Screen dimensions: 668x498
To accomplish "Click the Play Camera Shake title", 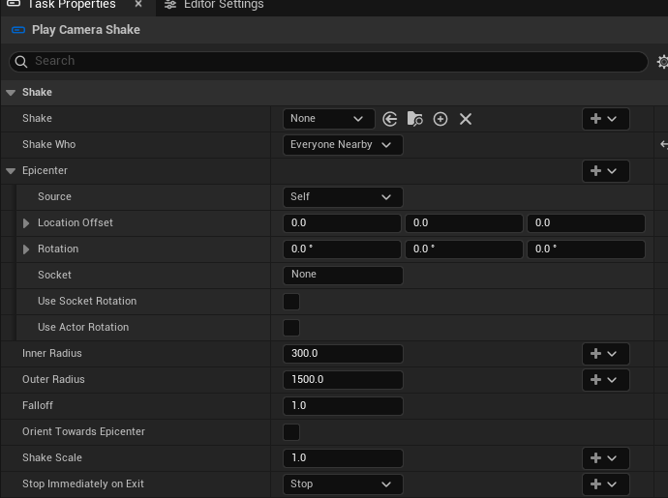I will pos(86,30).
